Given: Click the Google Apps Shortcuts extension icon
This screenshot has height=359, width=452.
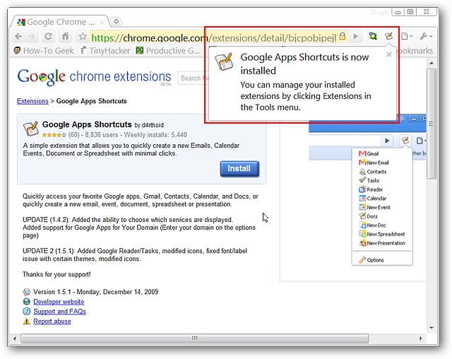Looking at the screenshot, I should coord(31,129).
